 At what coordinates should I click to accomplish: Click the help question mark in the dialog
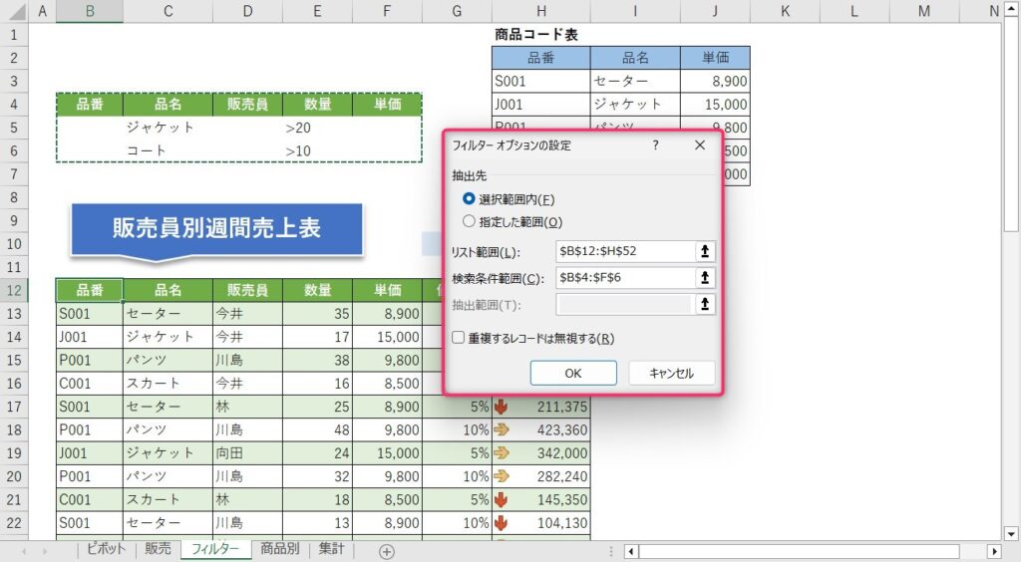click(x=655, y=145)
